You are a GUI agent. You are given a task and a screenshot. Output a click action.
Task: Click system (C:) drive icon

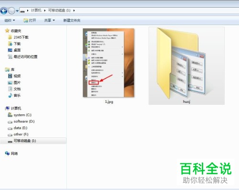[10, 115]
